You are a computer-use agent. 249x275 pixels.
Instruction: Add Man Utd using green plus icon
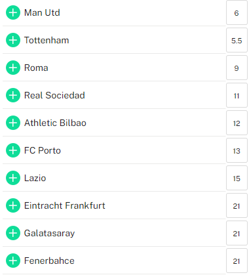tap(13, 12)
